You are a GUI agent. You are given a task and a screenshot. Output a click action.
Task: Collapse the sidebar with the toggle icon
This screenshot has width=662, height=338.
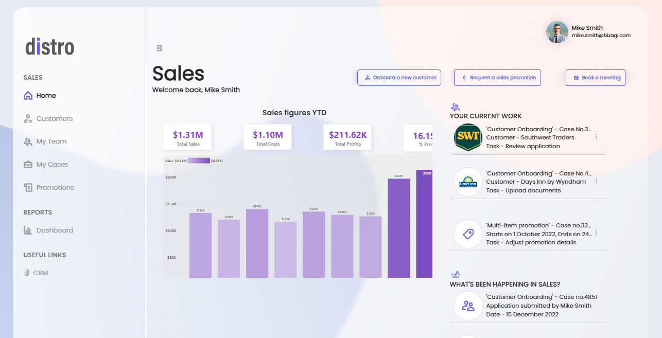click(x=160, y=48)
